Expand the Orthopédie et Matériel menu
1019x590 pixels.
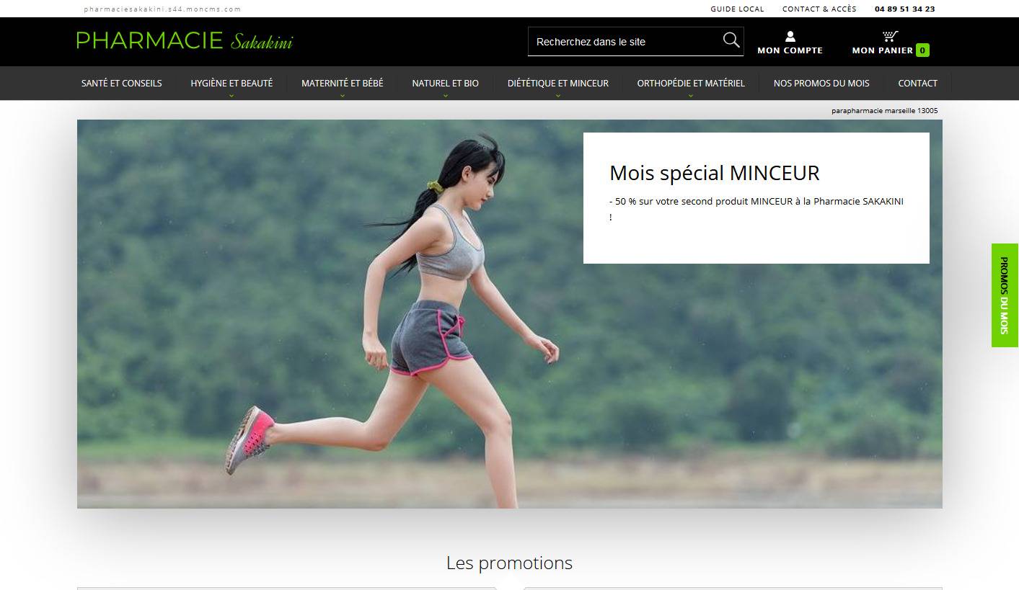tap(690, 84)
